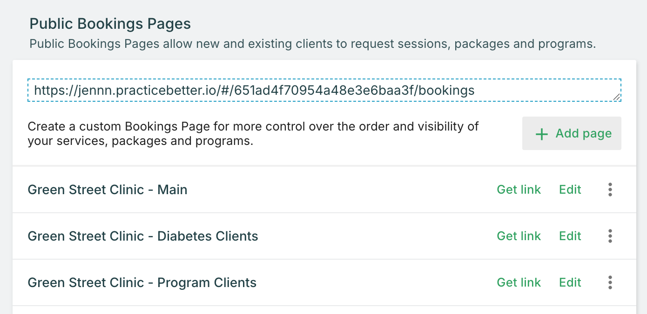Get link for Green Street Clinic - Main
This screenshot has width=647, height=314.
point(519,190)
